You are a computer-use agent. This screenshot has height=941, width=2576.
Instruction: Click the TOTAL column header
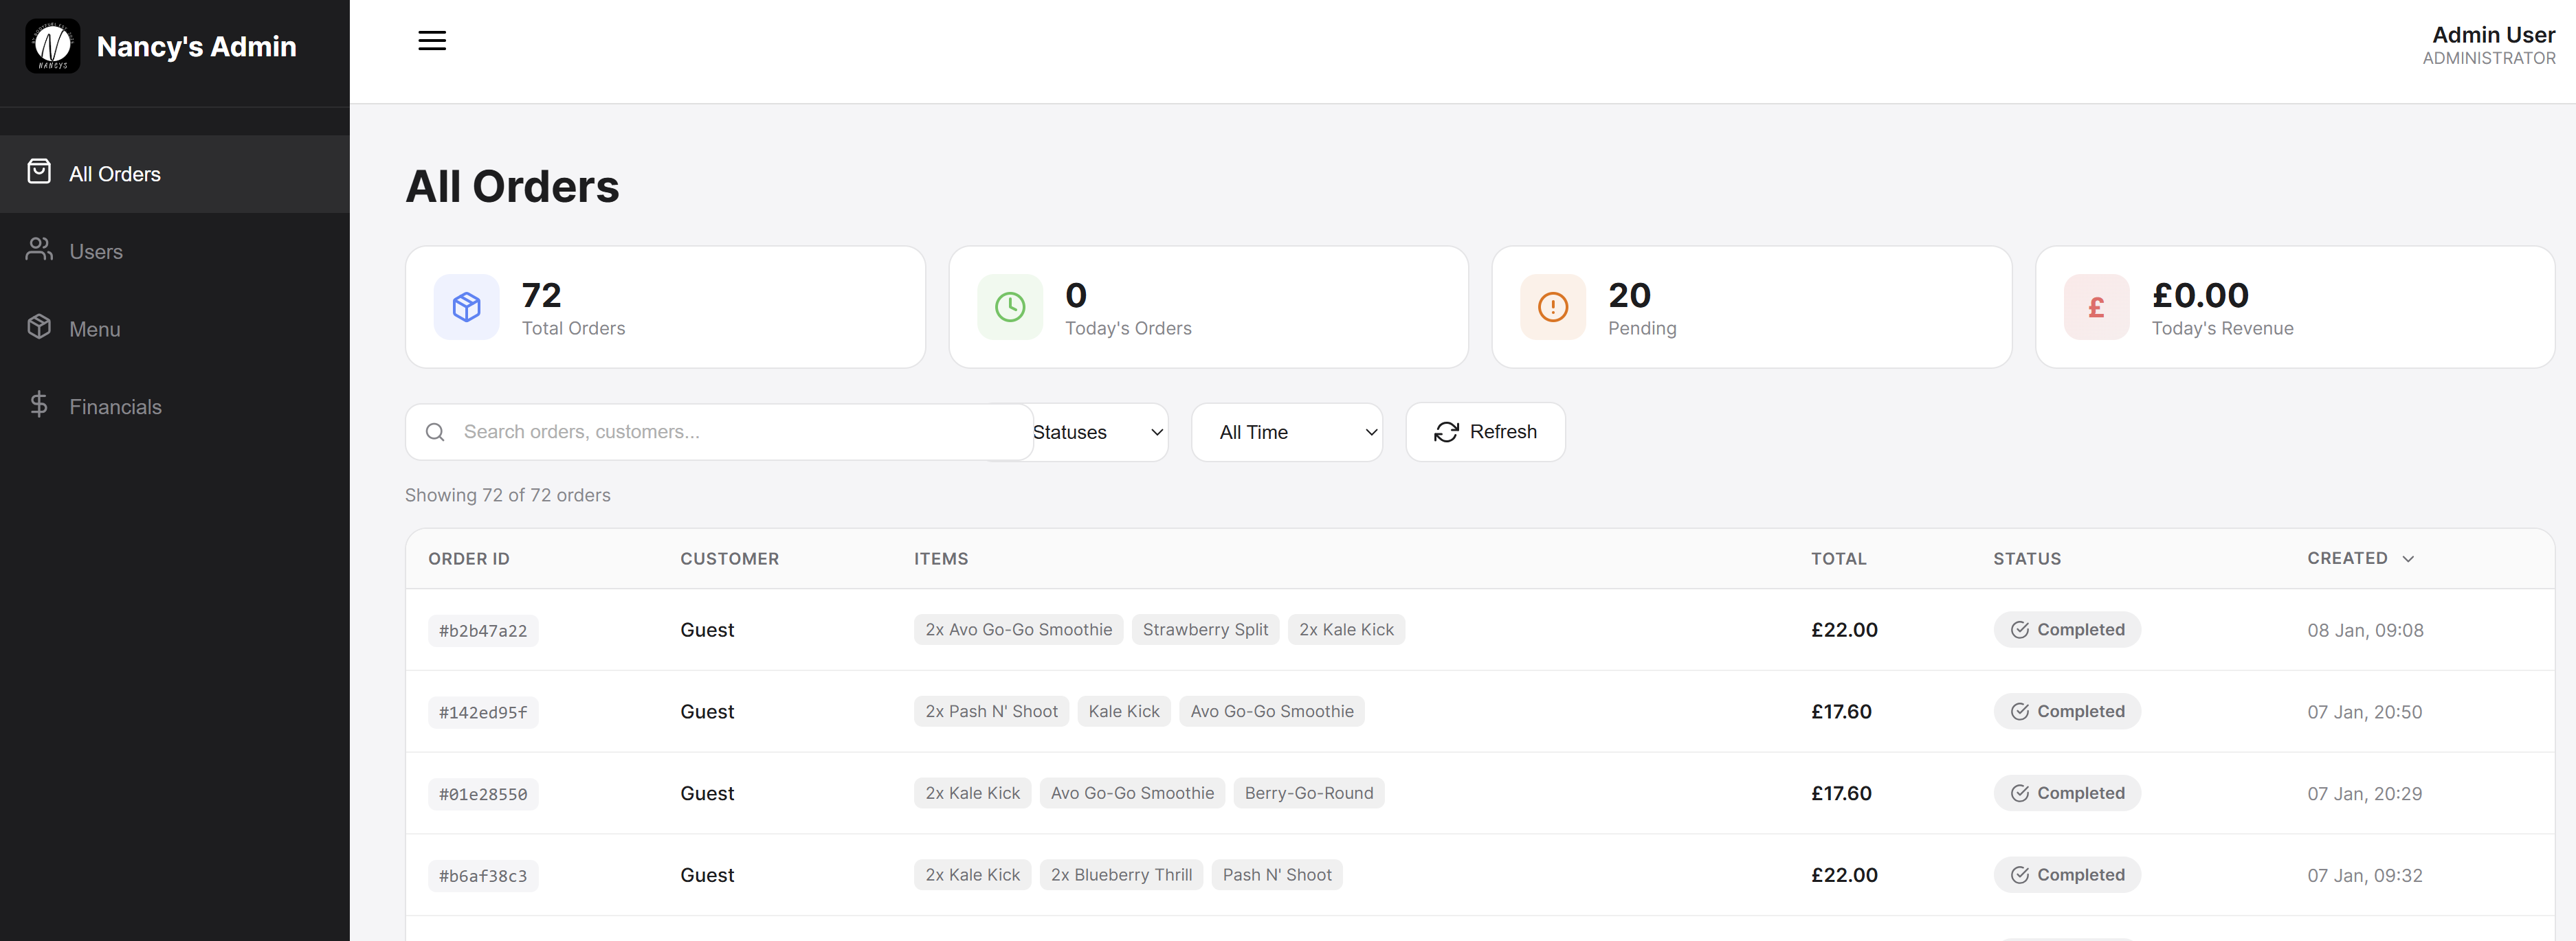[x=1838, y=559]
